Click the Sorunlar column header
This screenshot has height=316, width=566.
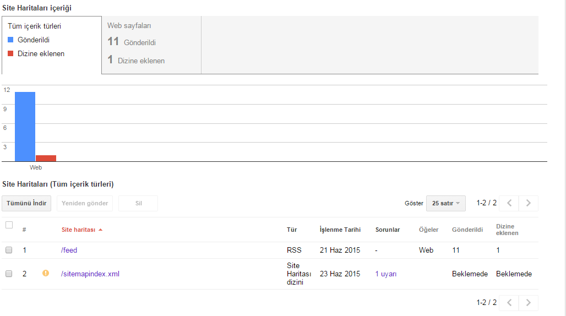pos(387,230)
